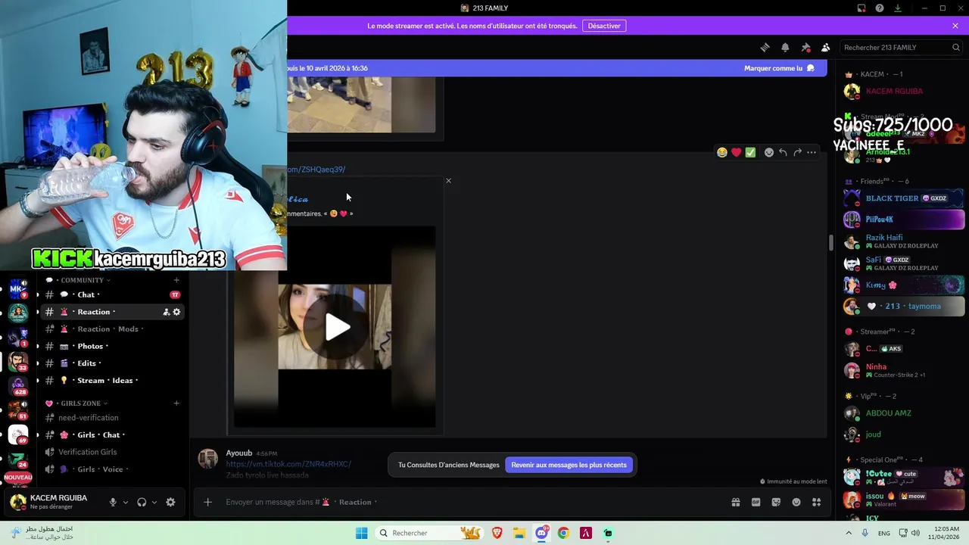Screen dimensions: 969x545
Task: Show hidden system tray icons chevron
Action: click(848, 533)
